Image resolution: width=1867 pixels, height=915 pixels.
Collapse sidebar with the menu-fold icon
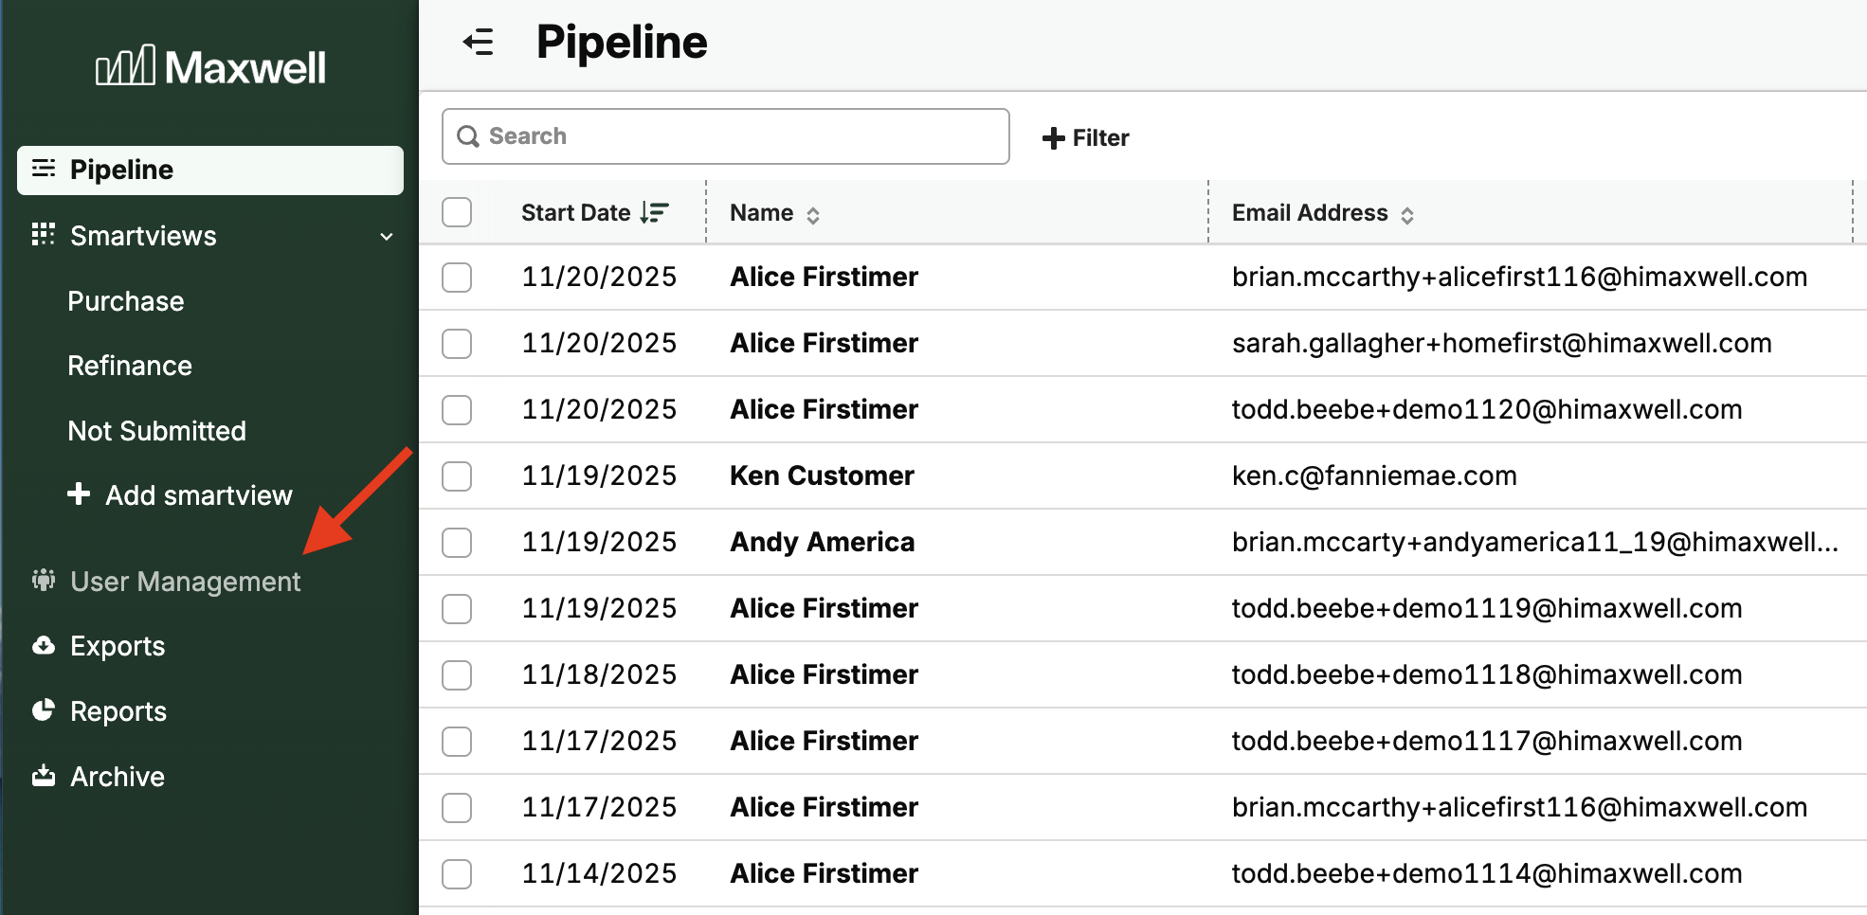(479, 43)
